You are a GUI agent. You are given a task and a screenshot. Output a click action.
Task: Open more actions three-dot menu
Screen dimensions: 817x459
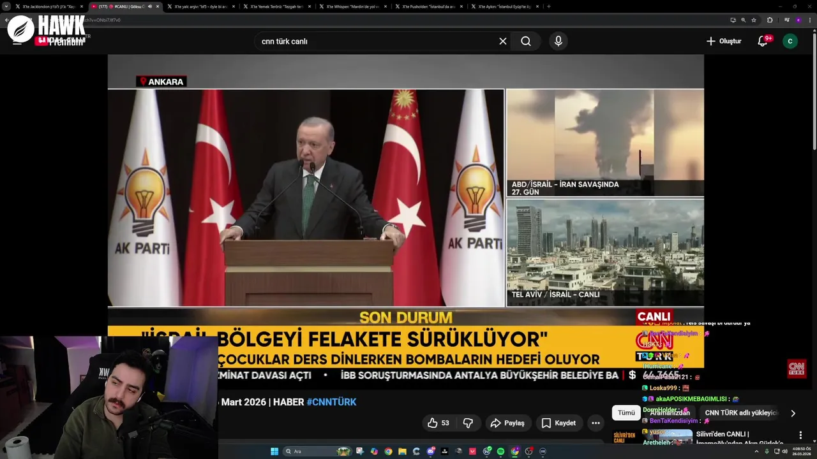pos(596,423)
